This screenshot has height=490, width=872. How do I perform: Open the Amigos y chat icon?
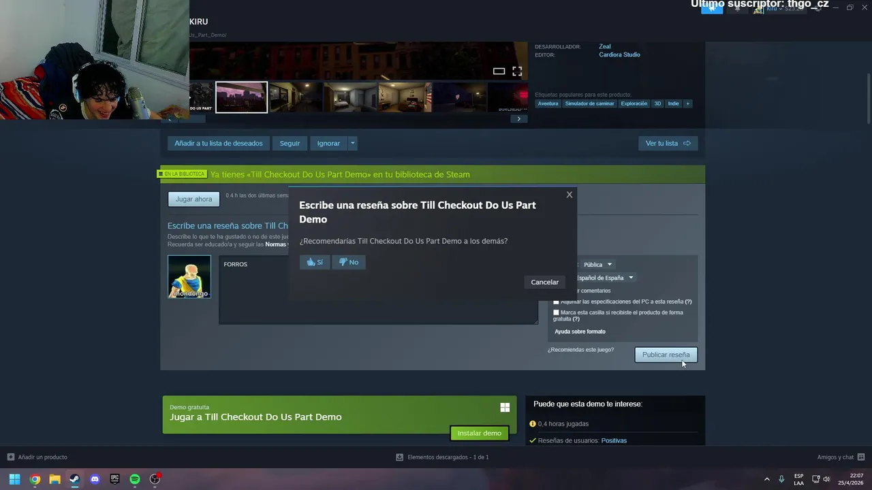(861, 457)
